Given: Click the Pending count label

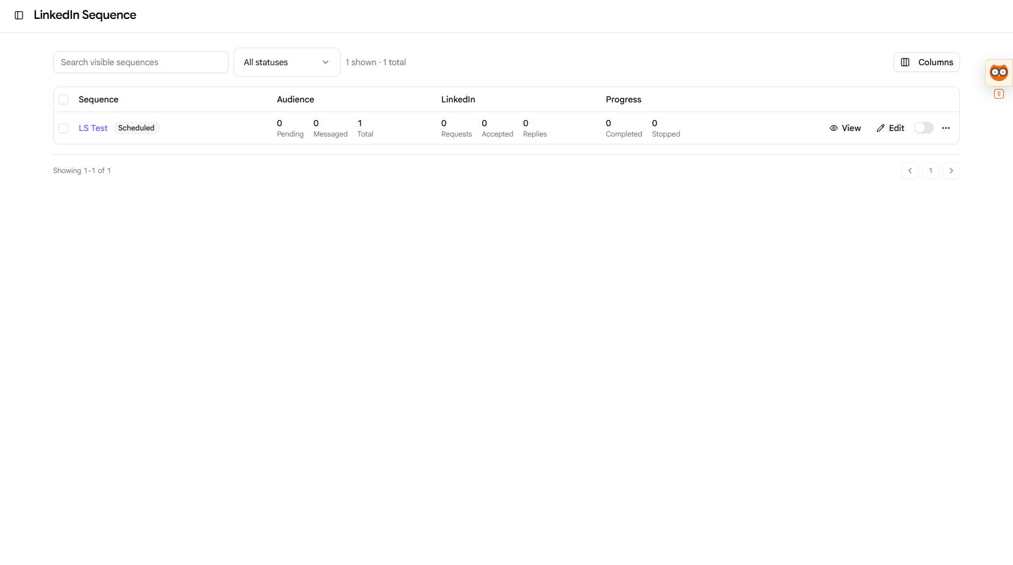Looking at the screenshot, I should click(x=290, y=134).
